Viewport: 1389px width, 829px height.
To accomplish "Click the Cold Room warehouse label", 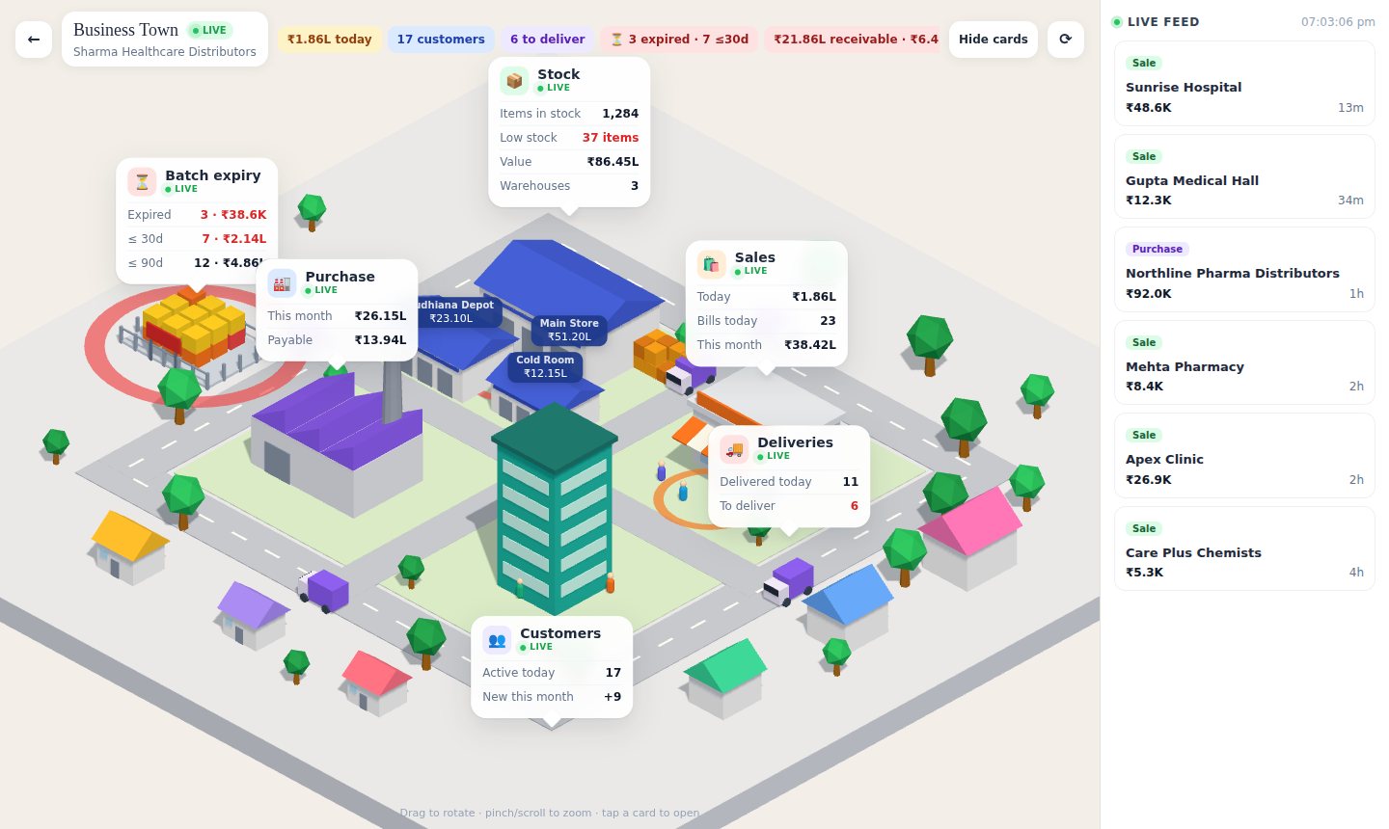I will [545, 366].
